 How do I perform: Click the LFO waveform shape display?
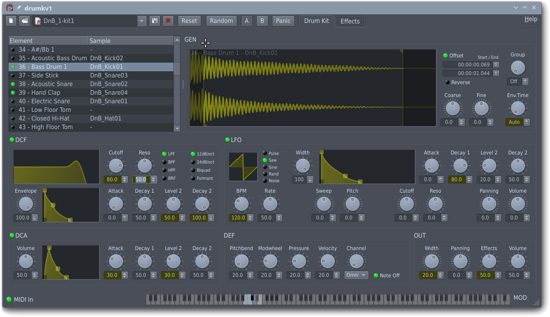pos(243,166)
